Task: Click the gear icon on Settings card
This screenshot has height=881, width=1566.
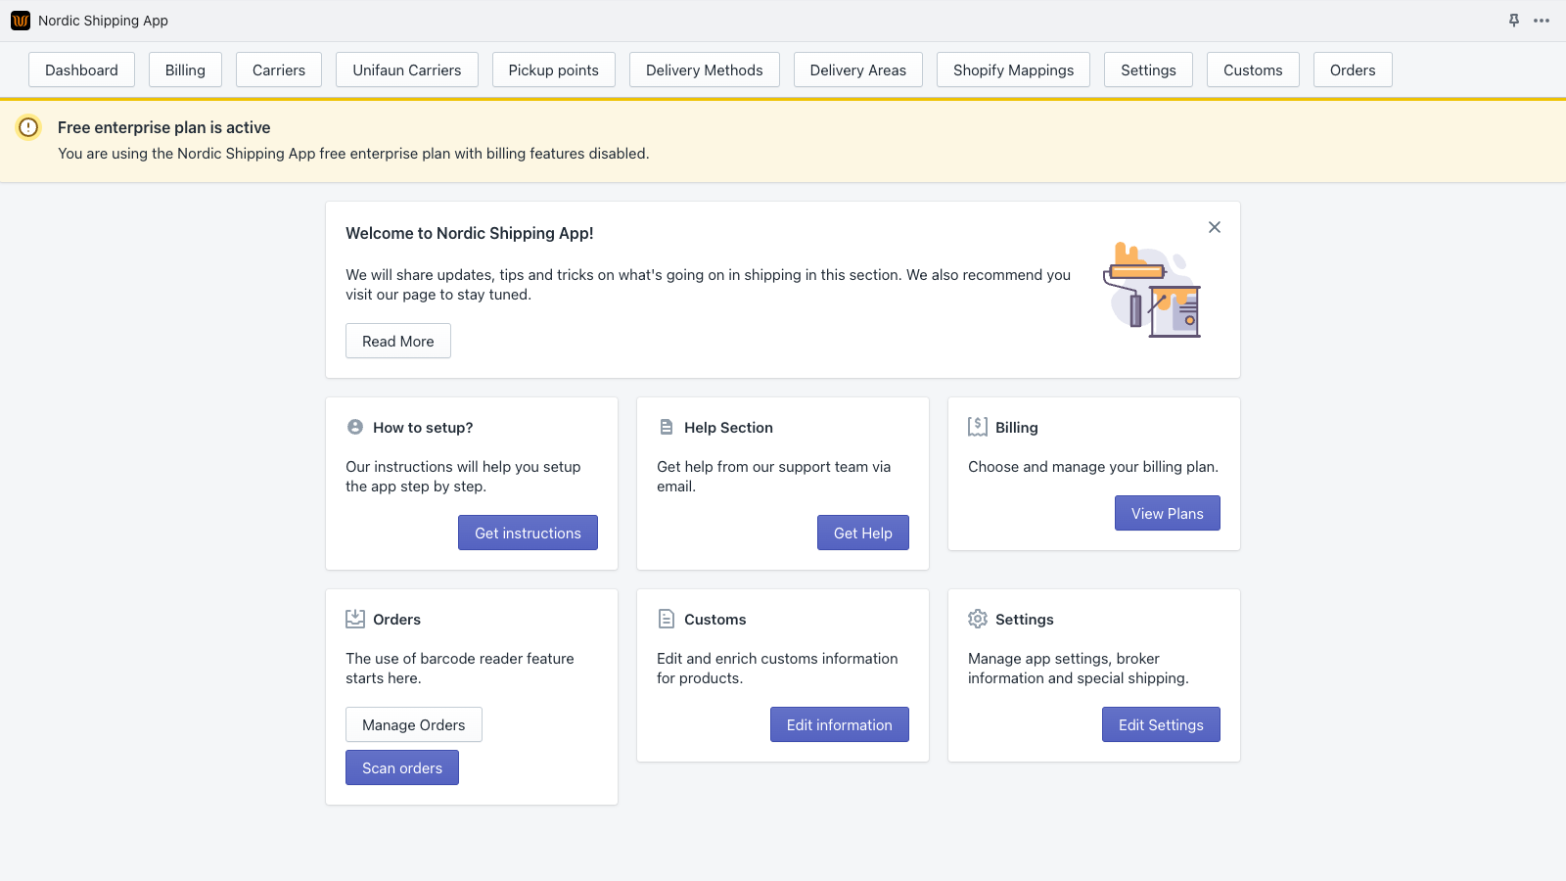Action: coord(977,618)
